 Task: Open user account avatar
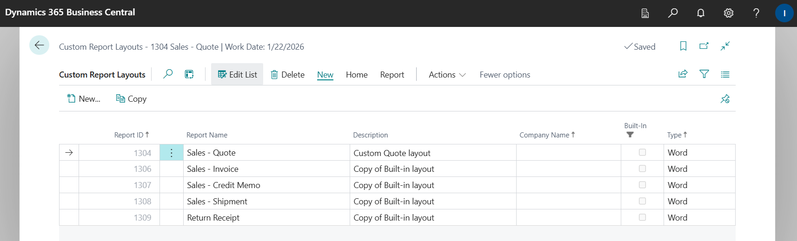point(784,13)
